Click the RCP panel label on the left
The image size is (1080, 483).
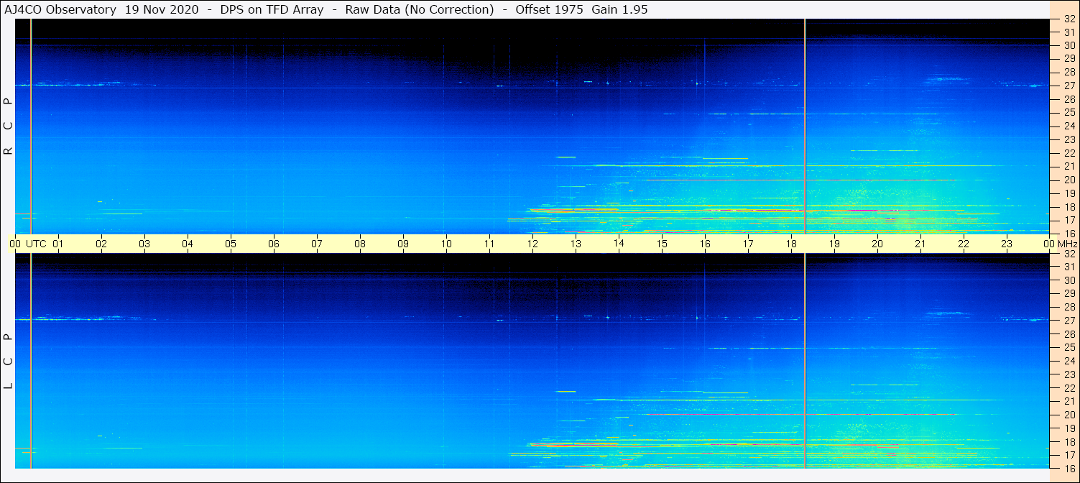pos(8,126)
